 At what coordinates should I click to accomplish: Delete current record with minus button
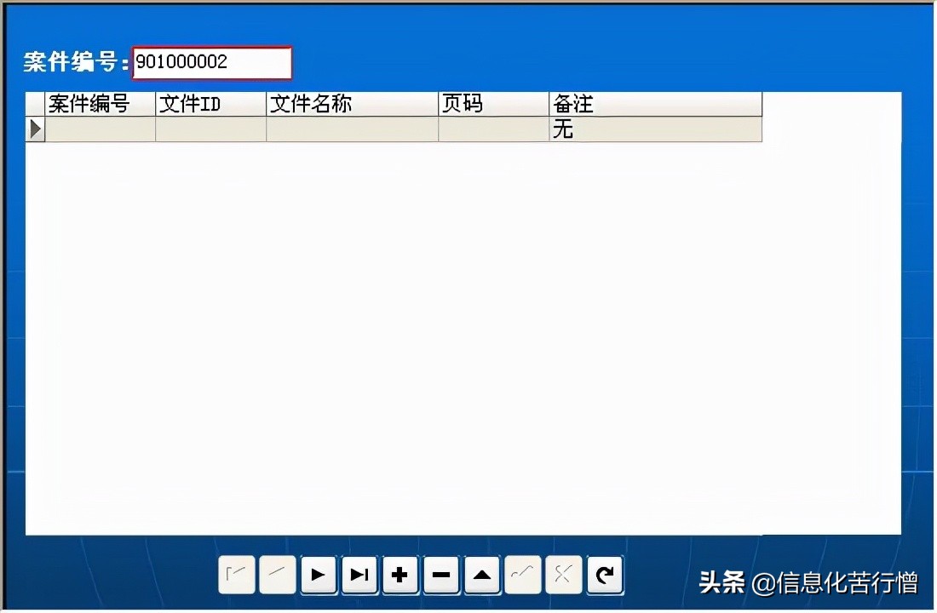pyautogui.click(x=441, y=575)
